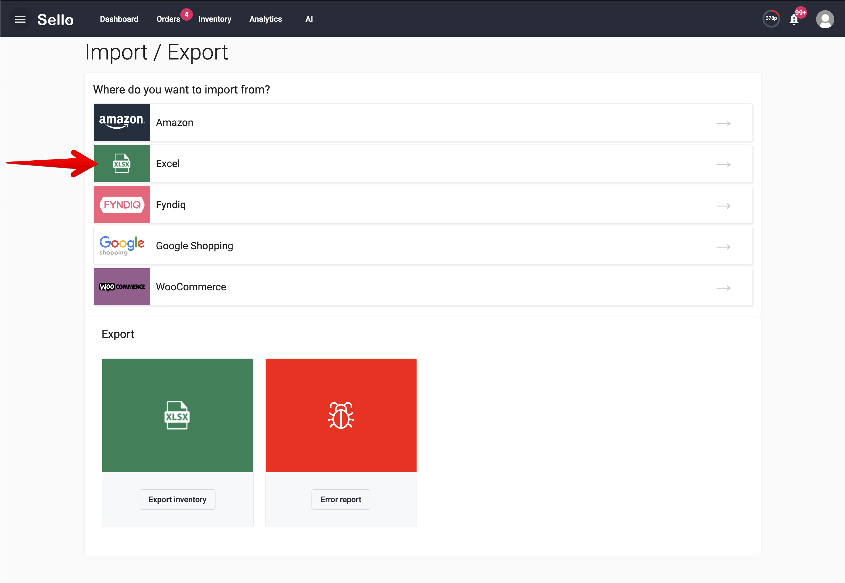Open the notifications bell
The height and width of the screenshot is (583, 845).
pos(793,19)
